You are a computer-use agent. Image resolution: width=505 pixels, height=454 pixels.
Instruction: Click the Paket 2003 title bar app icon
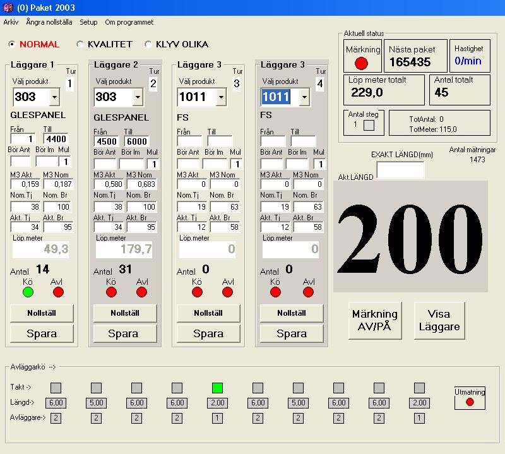(x=8, y=8)
